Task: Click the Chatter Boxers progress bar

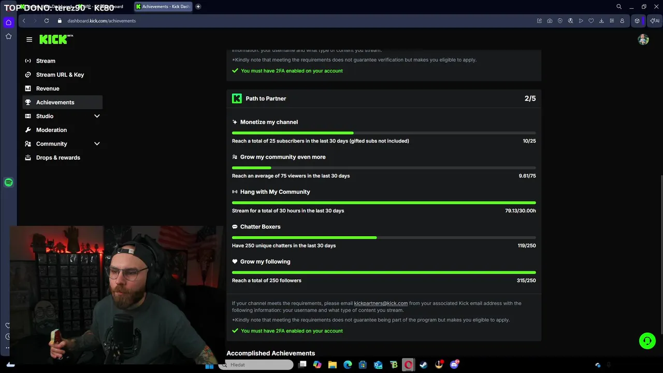Action: 384,238
